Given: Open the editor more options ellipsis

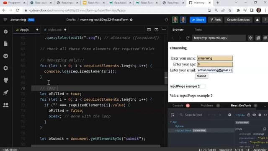Looking at the screenshot, I should tap(164, 30).
